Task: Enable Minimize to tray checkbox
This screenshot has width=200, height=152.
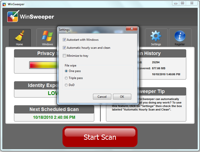Action: pos(64,56)
